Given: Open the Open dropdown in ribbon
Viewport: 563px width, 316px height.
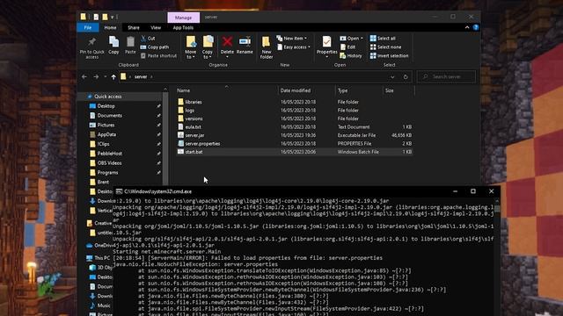Looking at the screenshot, I should pos(351,38).
